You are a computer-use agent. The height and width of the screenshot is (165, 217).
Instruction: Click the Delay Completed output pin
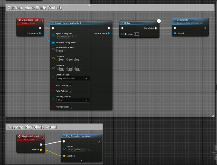[156, 28]
